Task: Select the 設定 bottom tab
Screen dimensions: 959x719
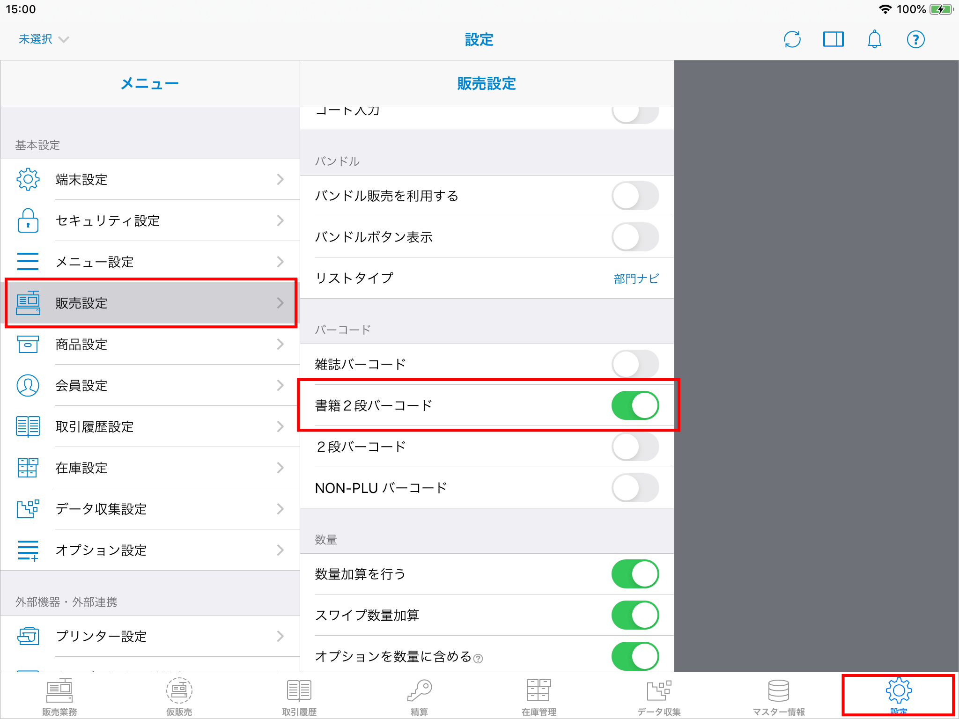Action: tap(899, 696)
